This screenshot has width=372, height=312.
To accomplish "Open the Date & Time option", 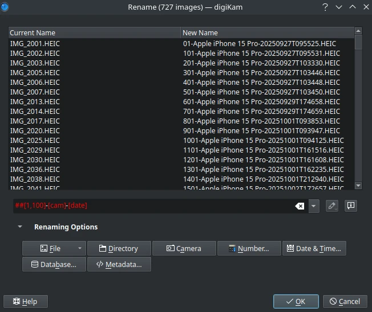I will [x=314, y=248].
